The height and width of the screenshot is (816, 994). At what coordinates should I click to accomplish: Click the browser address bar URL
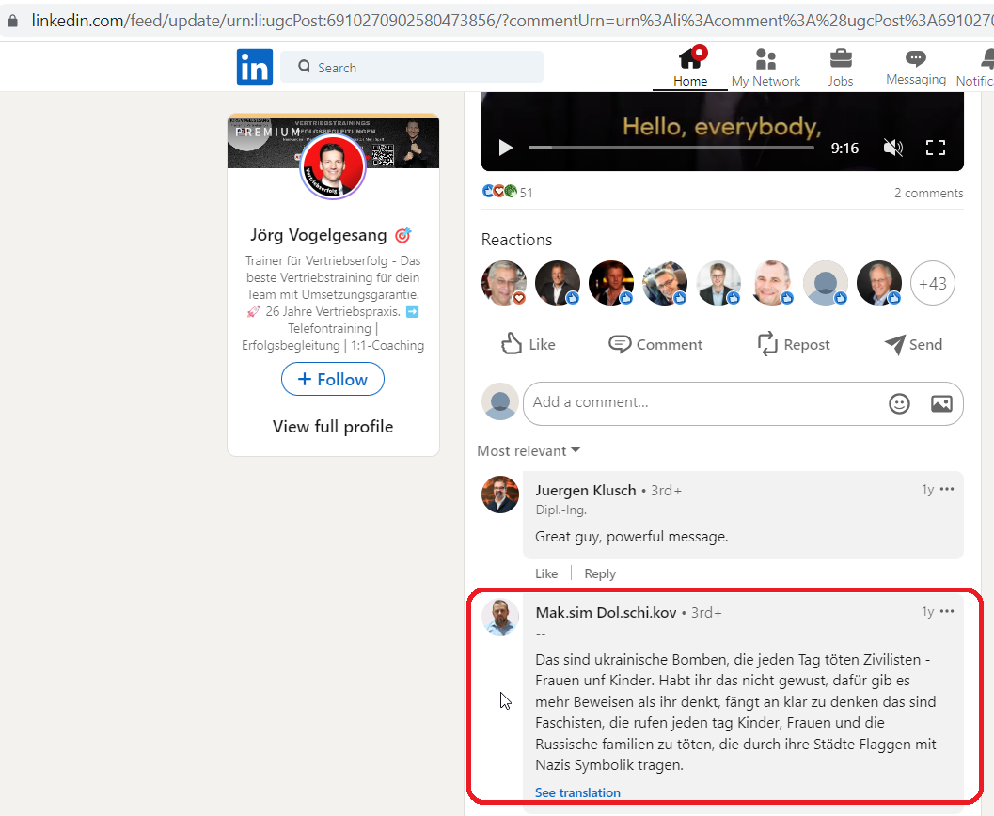[512, 21]
